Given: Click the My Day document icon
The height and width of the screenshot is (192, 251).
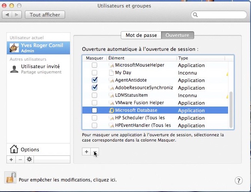Looking at the screenshot, I should [x=111, y=73].
